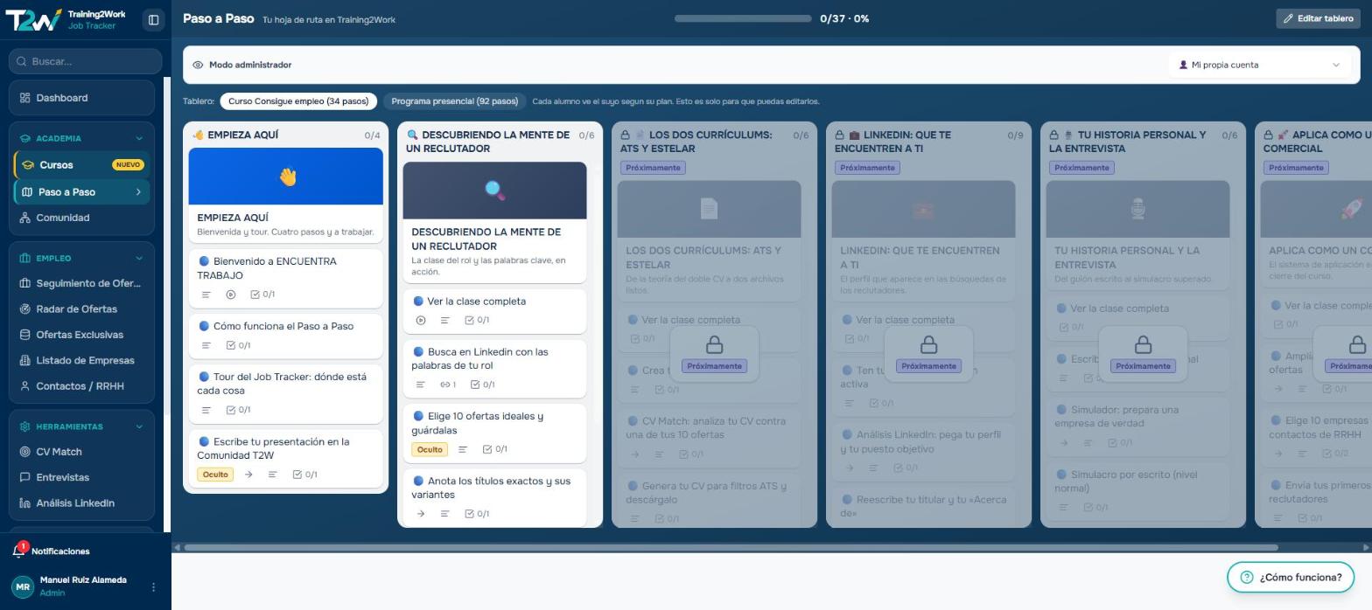Click the 0/37 progress bar
This screenshot has width=1372, height=610.
[x=743, y=18]
